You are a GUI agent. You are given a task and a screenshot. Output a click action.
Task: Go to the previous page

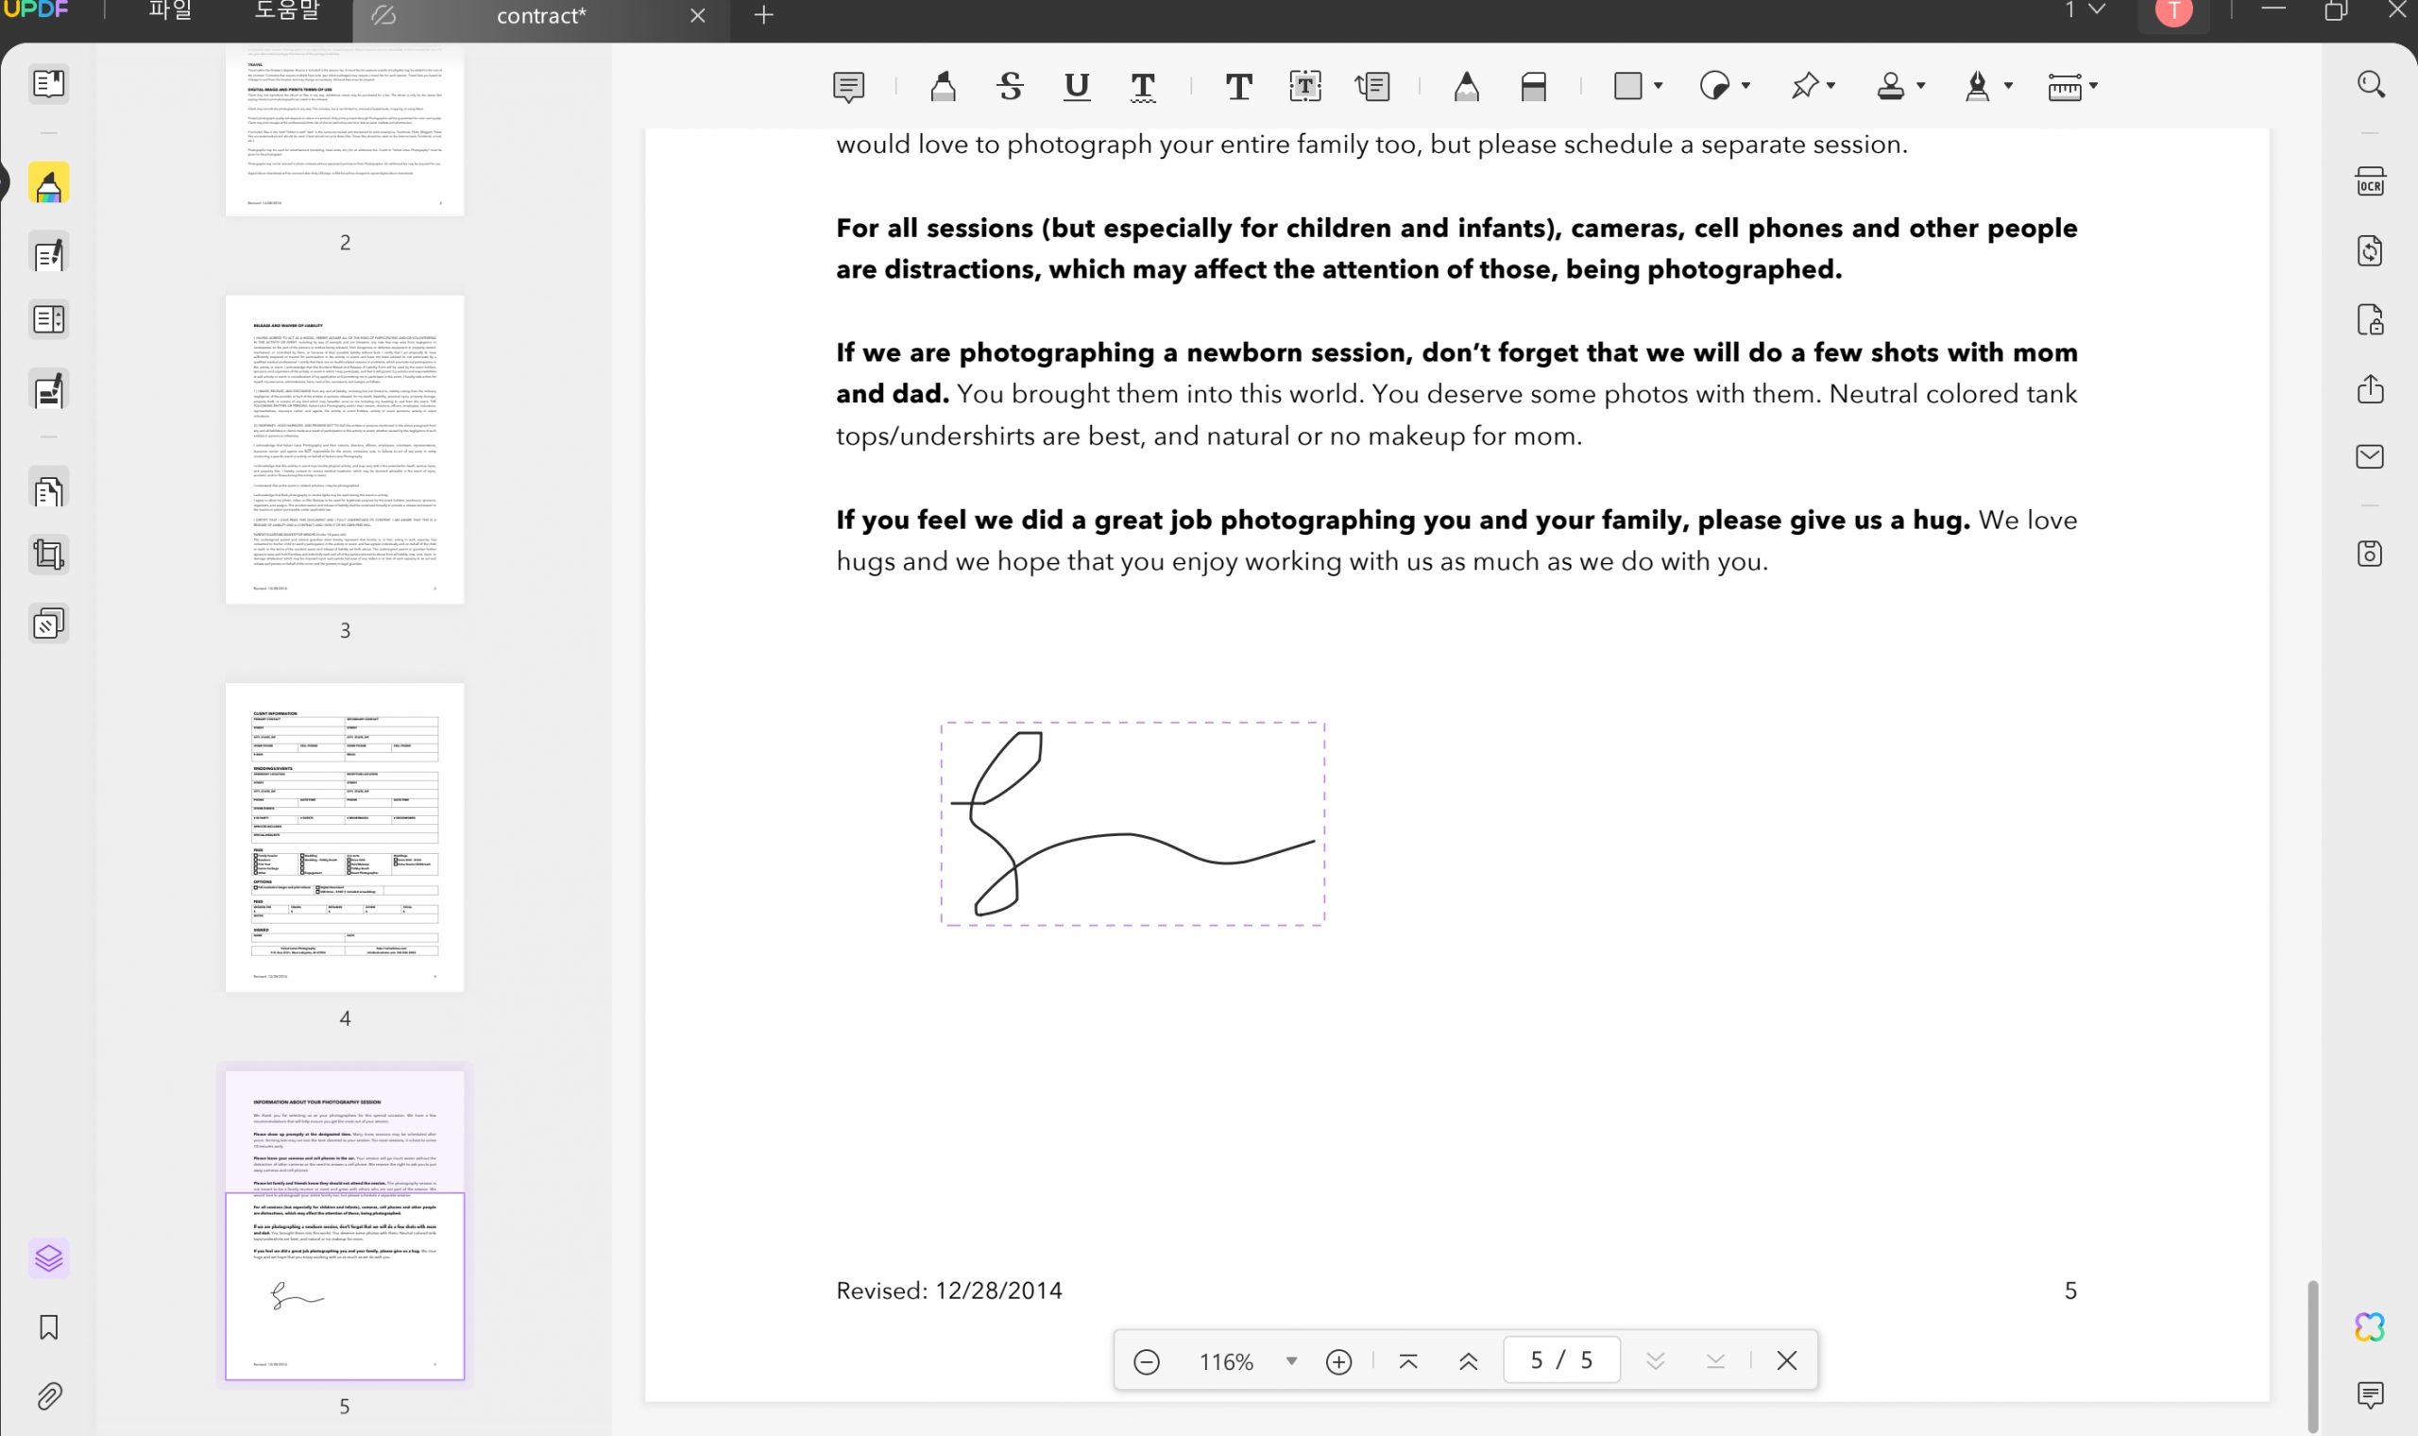pos(1468,1362)
